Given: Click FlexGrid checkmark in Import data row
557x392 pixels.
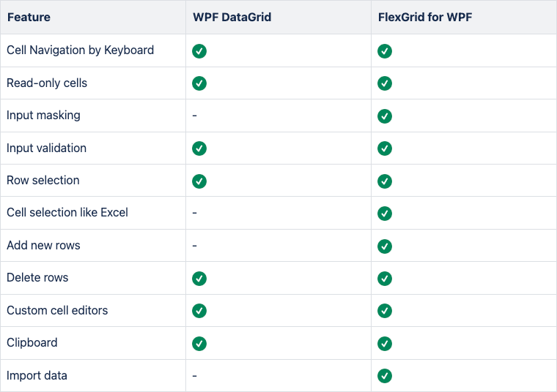Looking at the screenshot, I should (x=385, y=376).
